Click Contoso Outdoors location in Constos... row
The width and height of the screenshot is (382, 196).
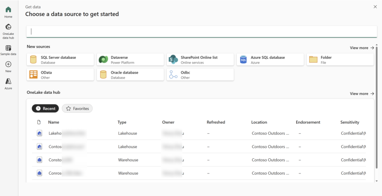[x=270, y=160]
